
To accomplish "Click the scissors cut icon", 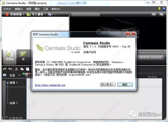I will 17,69.
